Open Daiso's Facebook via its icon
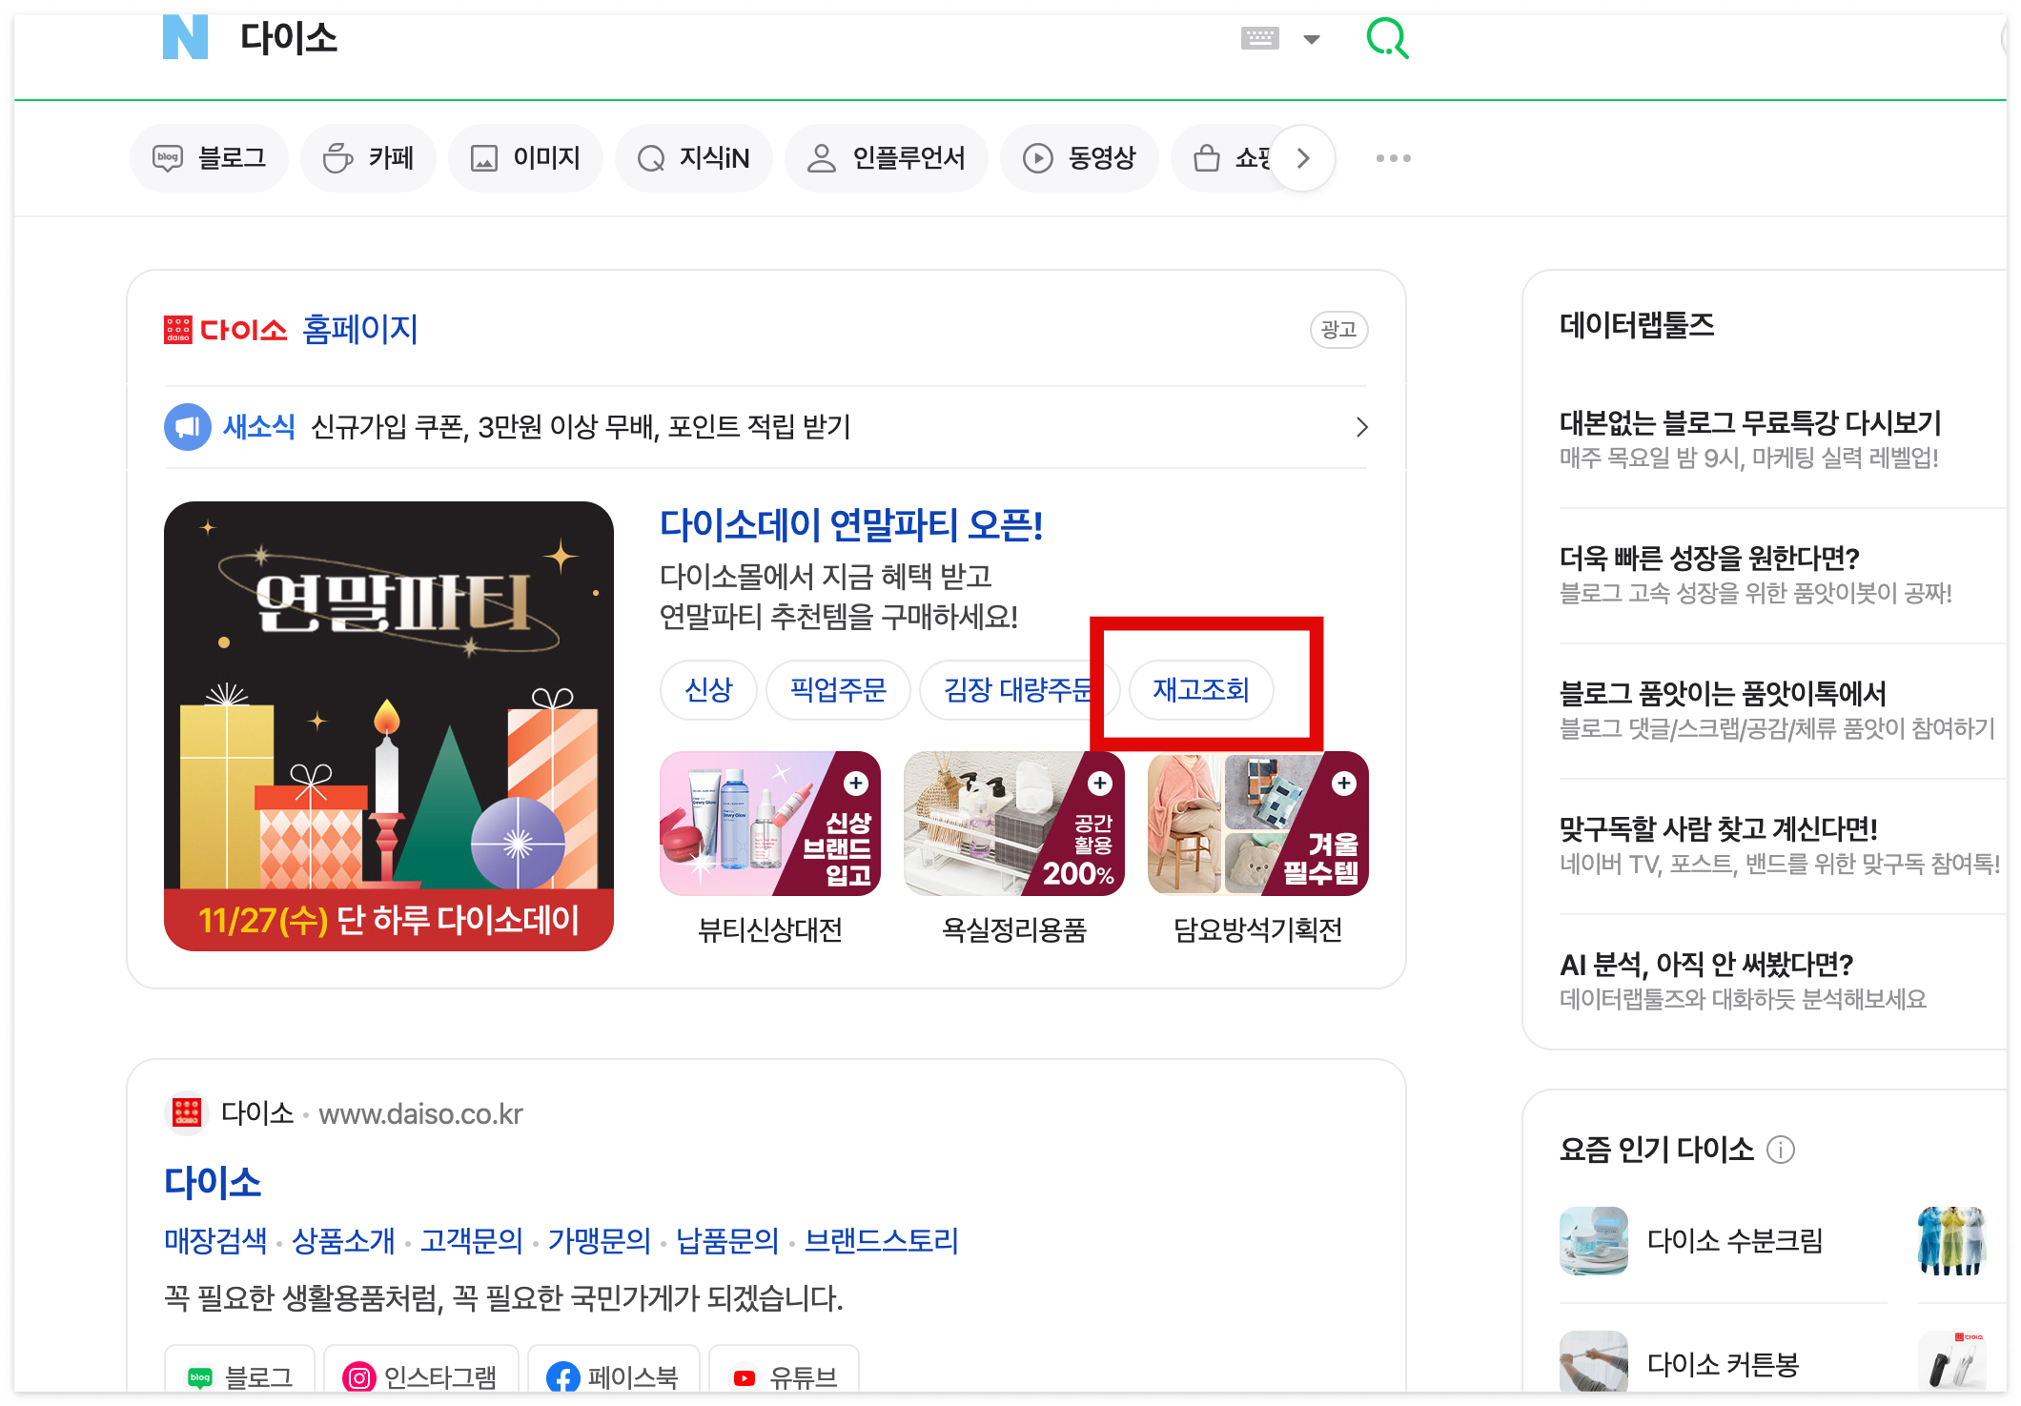The width and height of the screenshot is (2021, 1406). pyautogui.click(x=561, y=1376)
